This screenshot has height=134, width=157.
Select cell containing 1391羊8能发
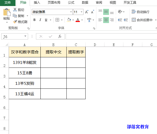point(25,63)
